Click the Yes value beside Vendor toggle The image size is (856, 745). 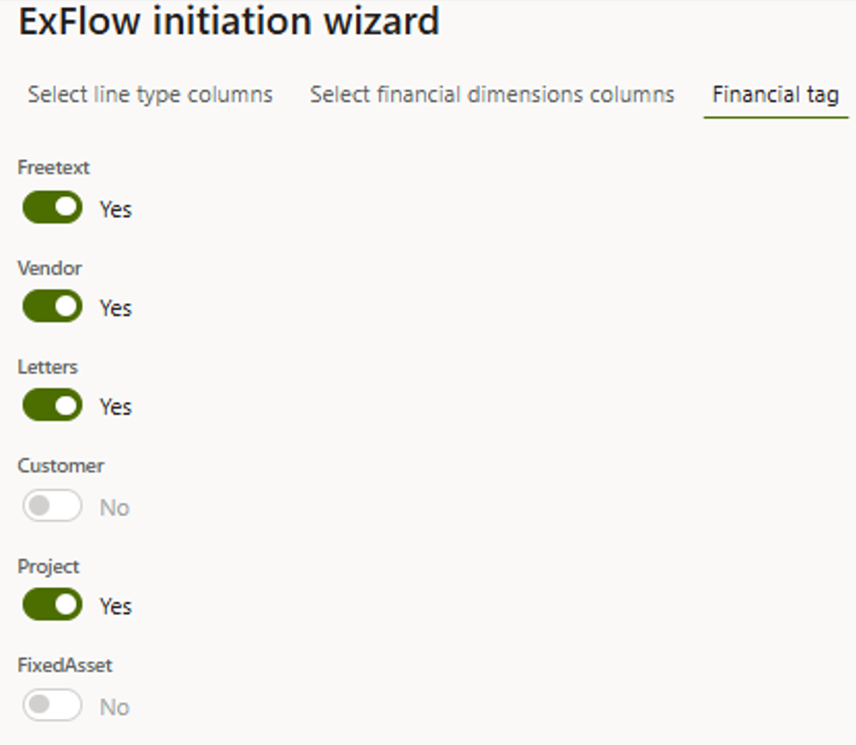pyautogui.click(x=116, y=308)
